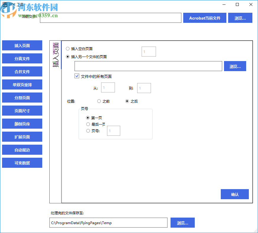Click the output path text field
Viewport: 258px width, 233px height.
point(108,223)
